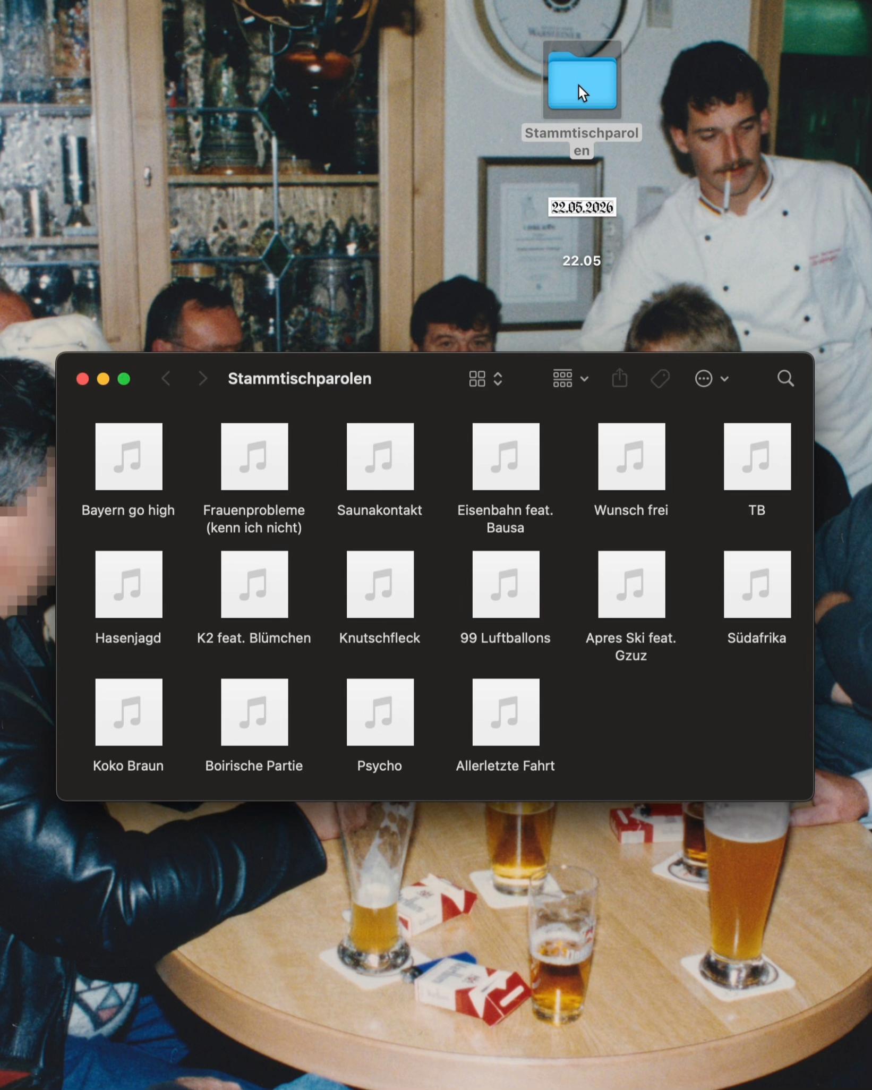
Task: Click the 'Apres Ski feat. Gzuz' file name
Action: (631, 646)
